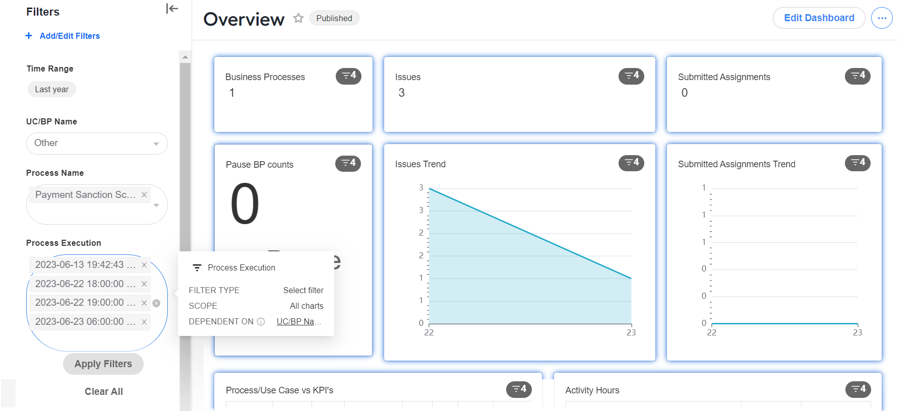The height and width of the screenshot is (411, 918).
Task: Click filter badge on Submitted Assignments card
Action: coord(858,76)
